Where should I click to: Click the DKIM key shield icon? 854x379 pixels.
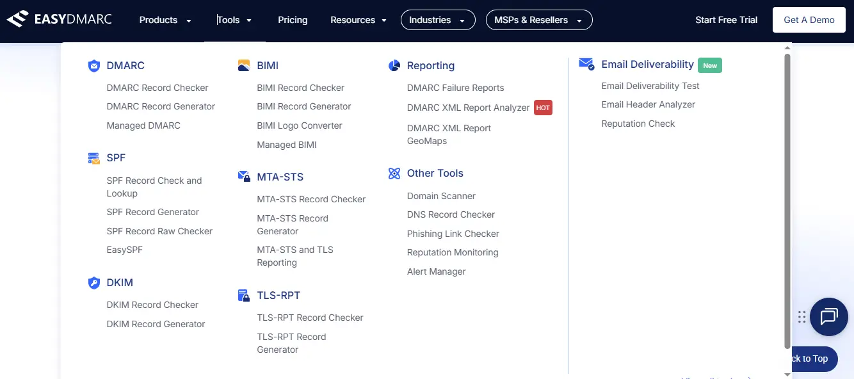(94, 283)
